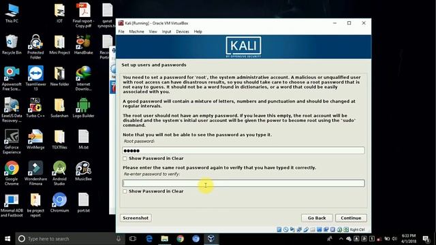The height and width of the screenshot is (245, 436).
Task: Focus the Root password field
Action: tap(243, 150)
